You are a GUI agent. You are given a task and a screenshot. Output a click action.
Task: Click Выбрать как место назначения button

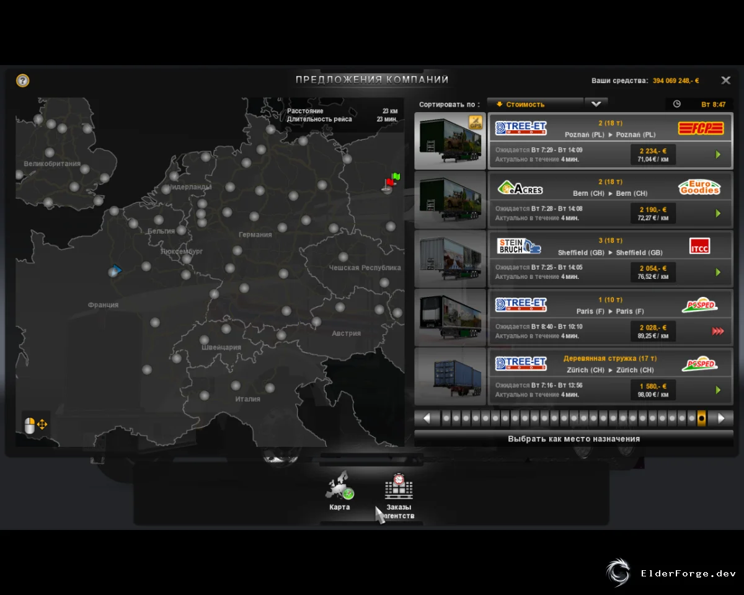573,439
